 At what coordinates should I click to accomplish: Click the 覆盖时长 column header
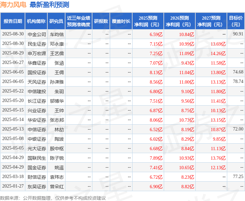[x=121, y=21]
